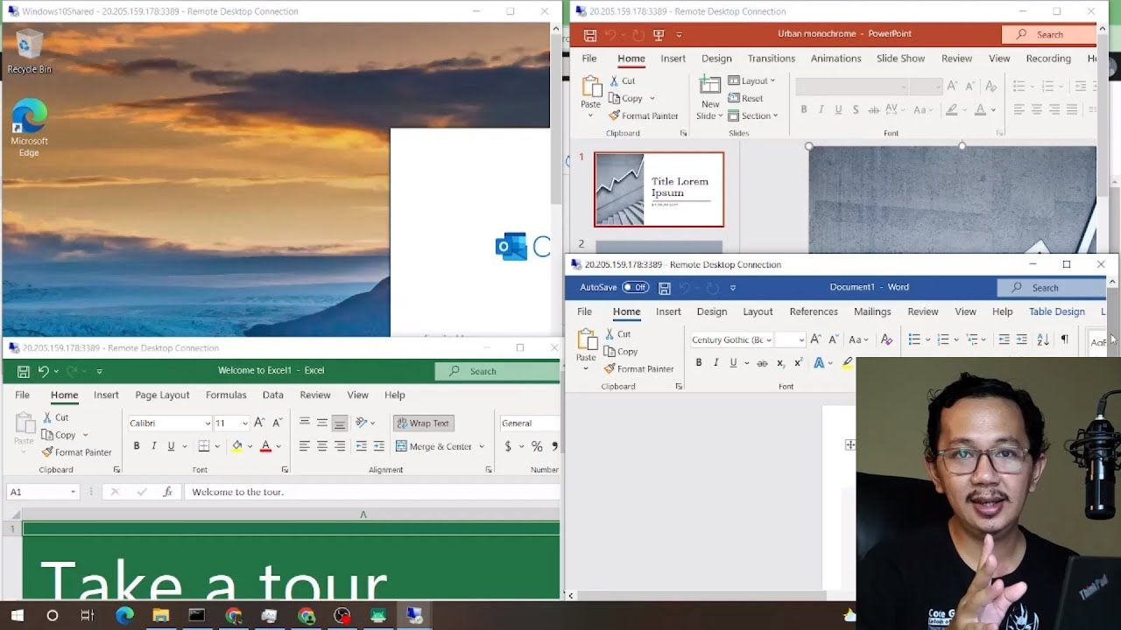Open the Transitions tab in PowerPoint
The image size is (1121, 630).
coord(771,59)
